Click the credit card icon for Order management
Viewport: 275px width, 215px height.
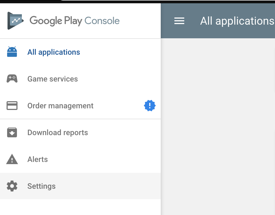click(x=12, y=106)
